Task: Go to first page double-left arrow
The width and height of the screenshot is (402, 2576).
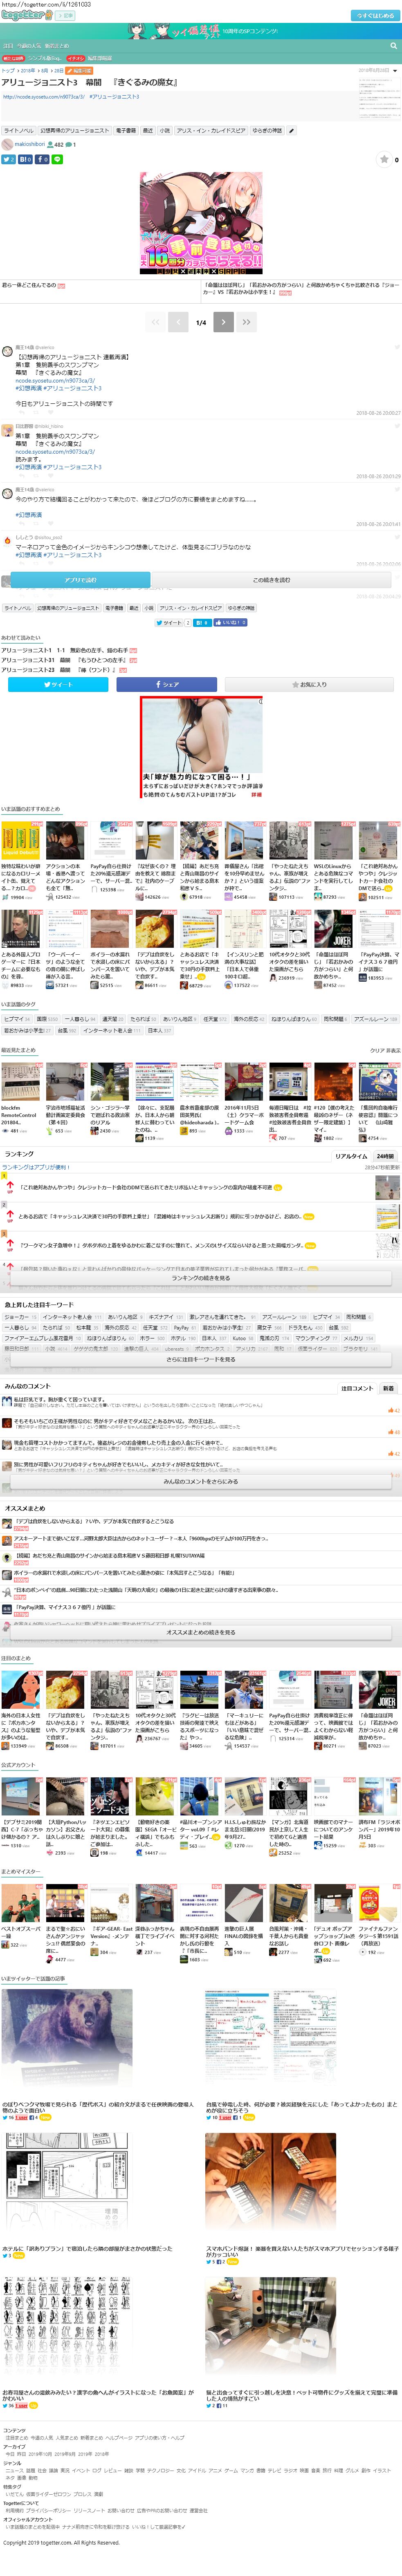Action: pos(155,322)
